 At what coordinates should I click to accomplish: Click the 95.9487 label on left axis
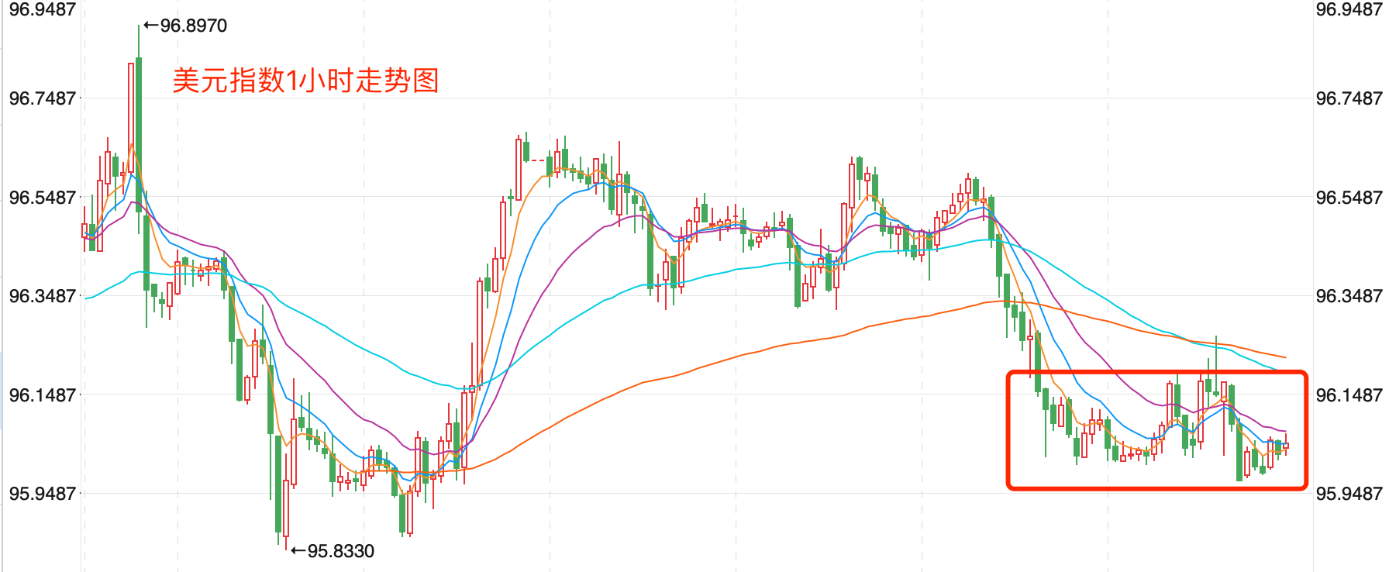(42, 494)
